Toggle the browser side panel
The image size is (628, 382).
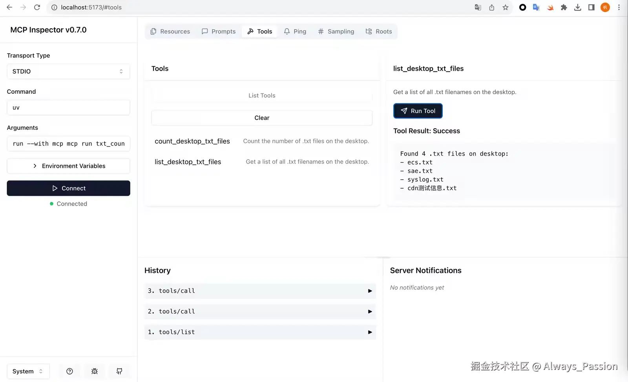click(591, 7)
